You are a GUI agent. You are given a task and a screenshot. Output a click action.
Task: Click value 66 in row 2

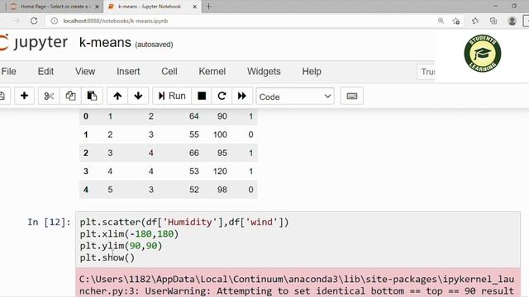point(194,153)
